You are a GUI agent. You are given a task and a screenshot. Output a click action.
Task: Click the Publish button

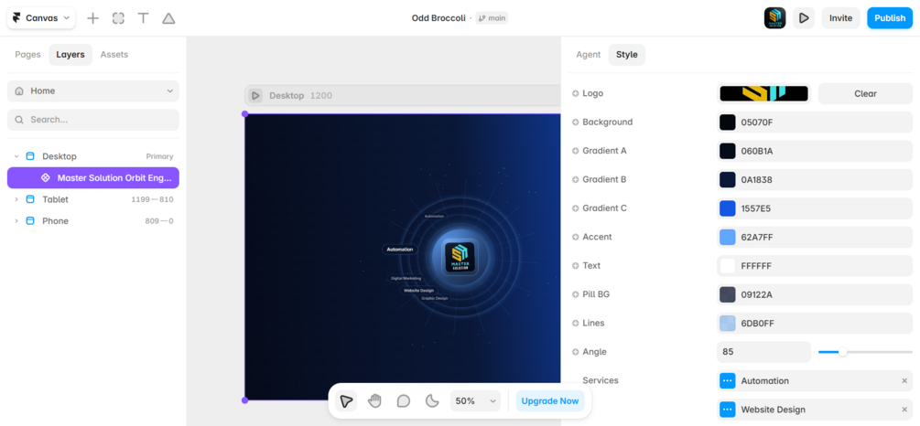click(x=890, y=18)
